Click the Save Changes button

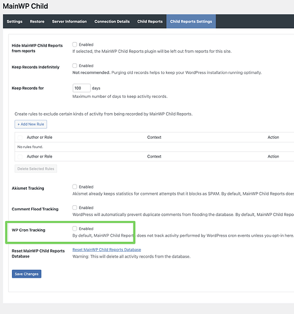26,274
